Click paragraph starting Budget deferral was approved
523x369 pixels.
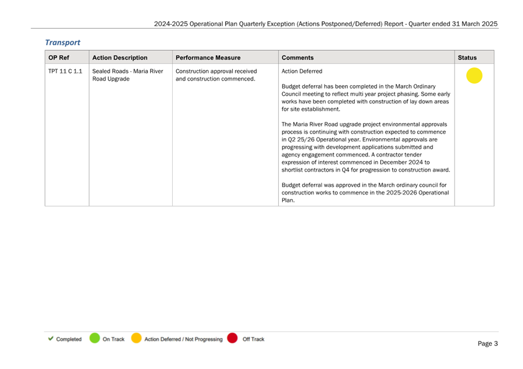(x=365, y=193)
